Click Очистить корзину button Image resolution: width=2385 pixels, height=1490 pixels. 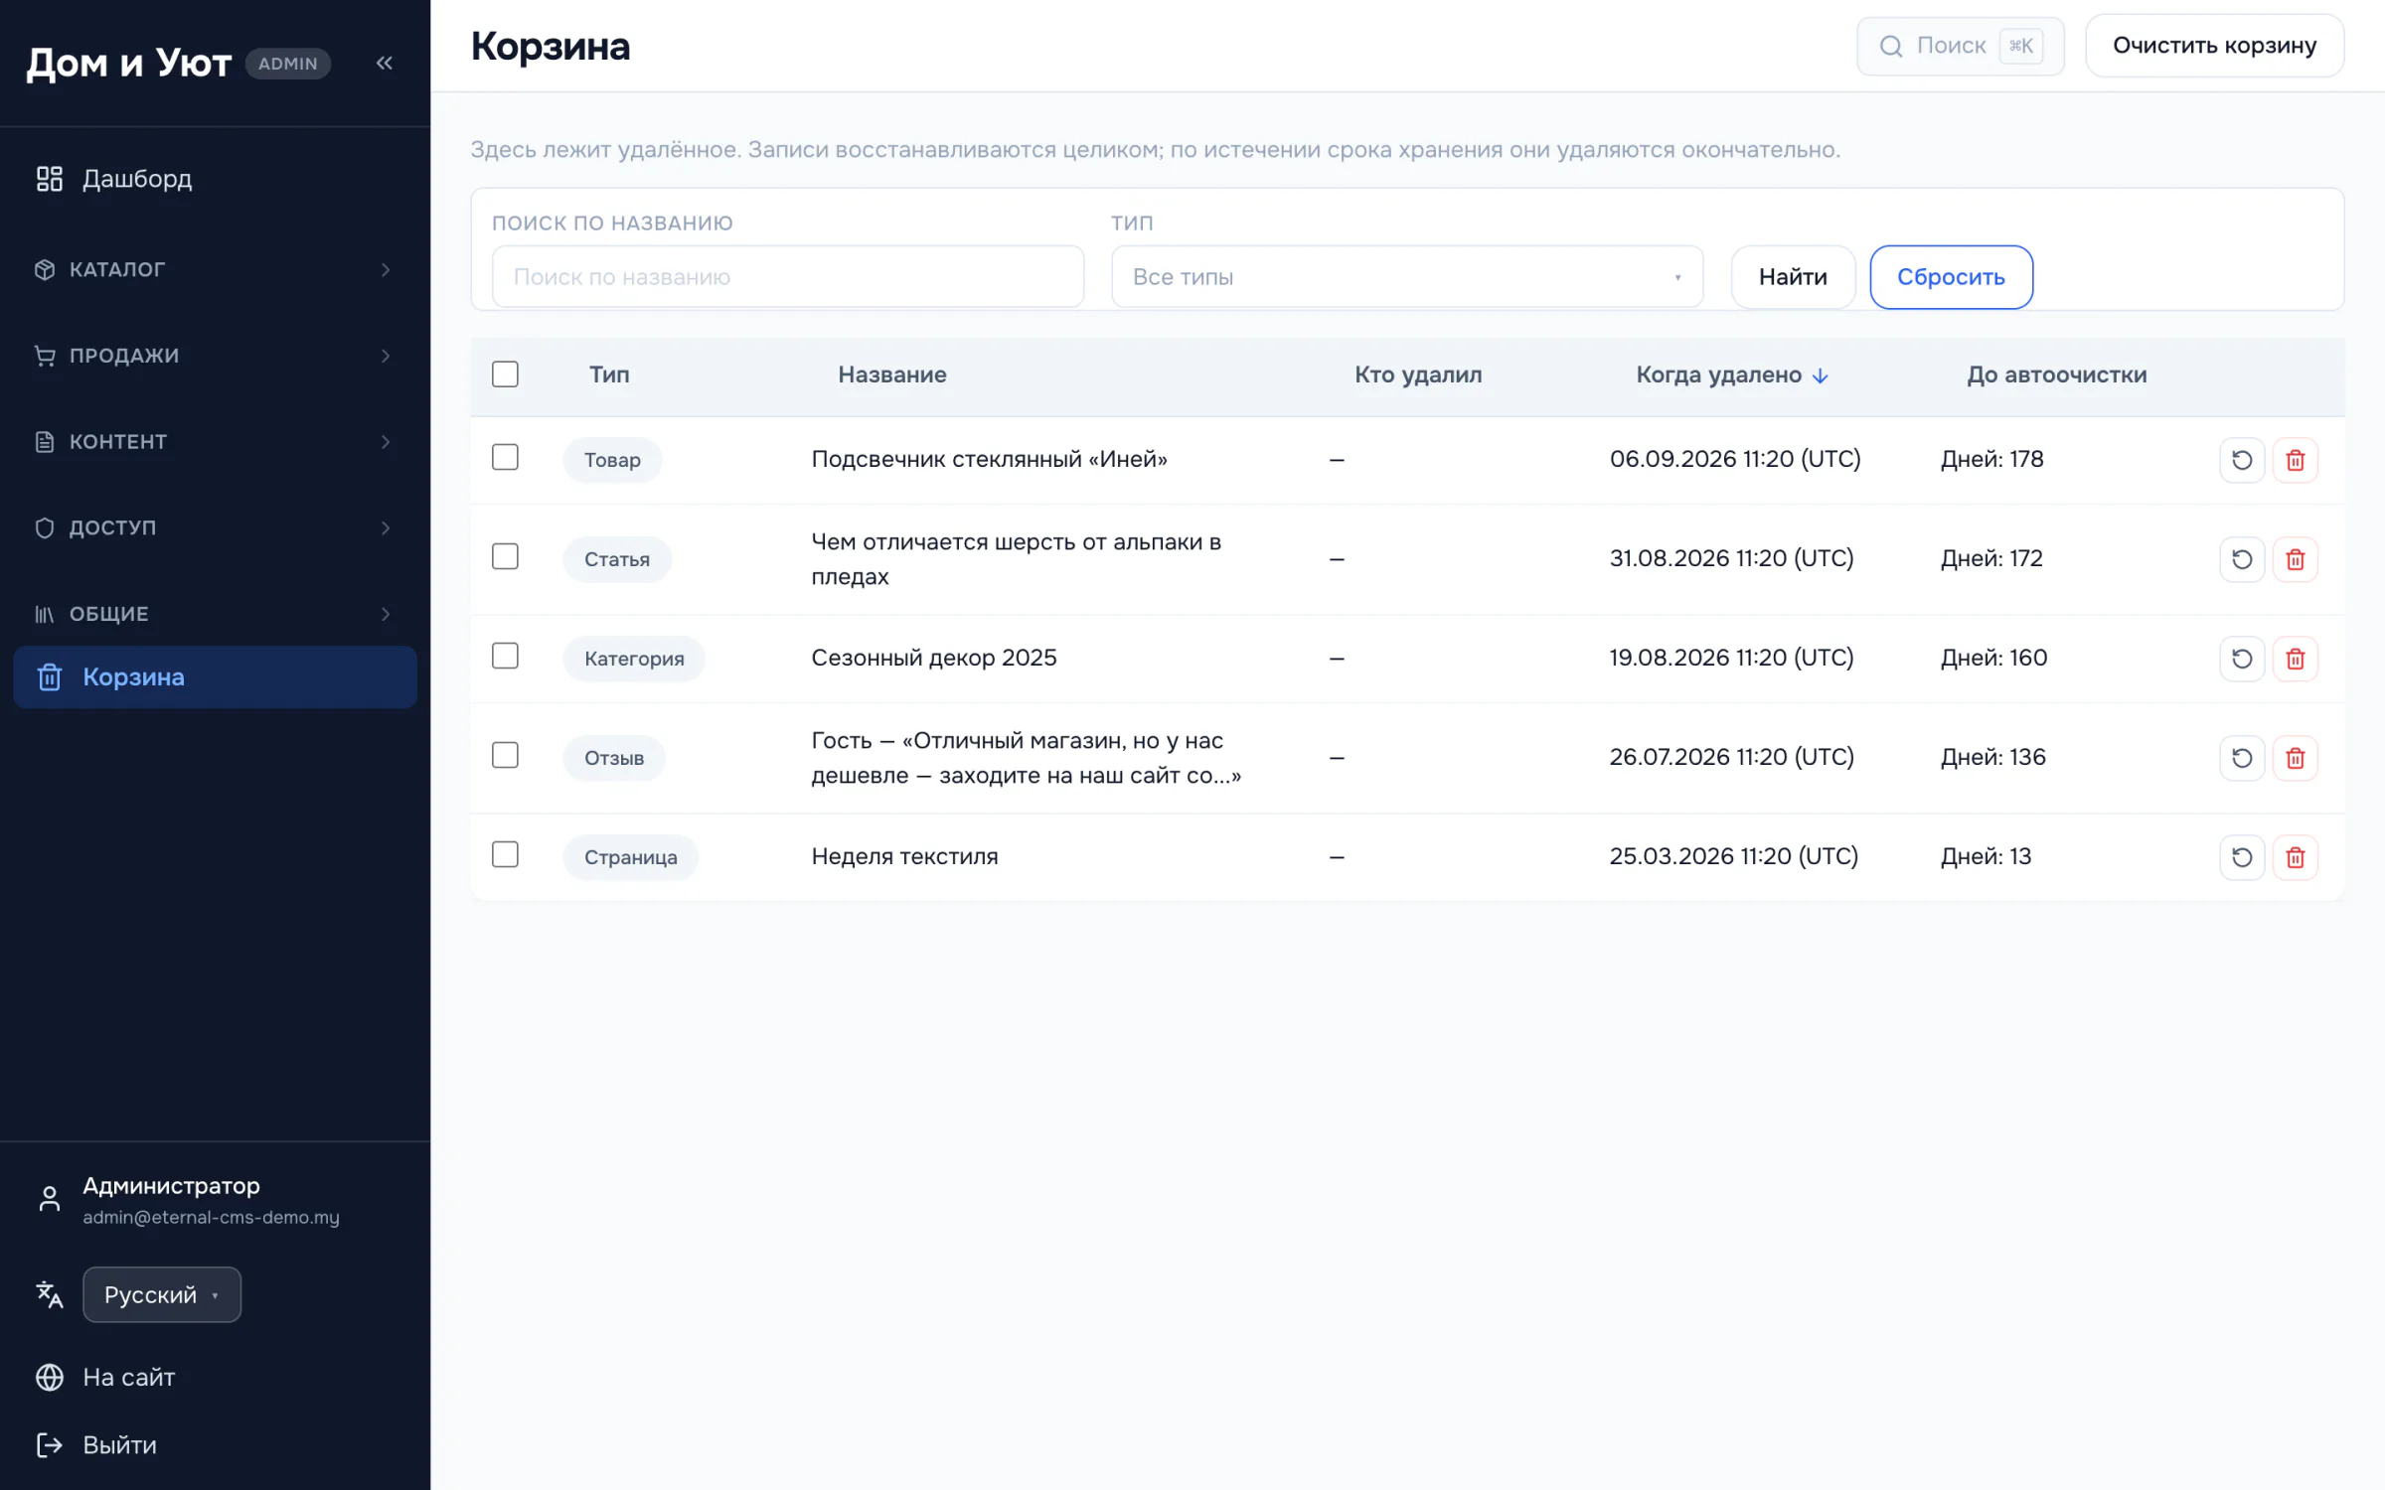[2214, 46]
